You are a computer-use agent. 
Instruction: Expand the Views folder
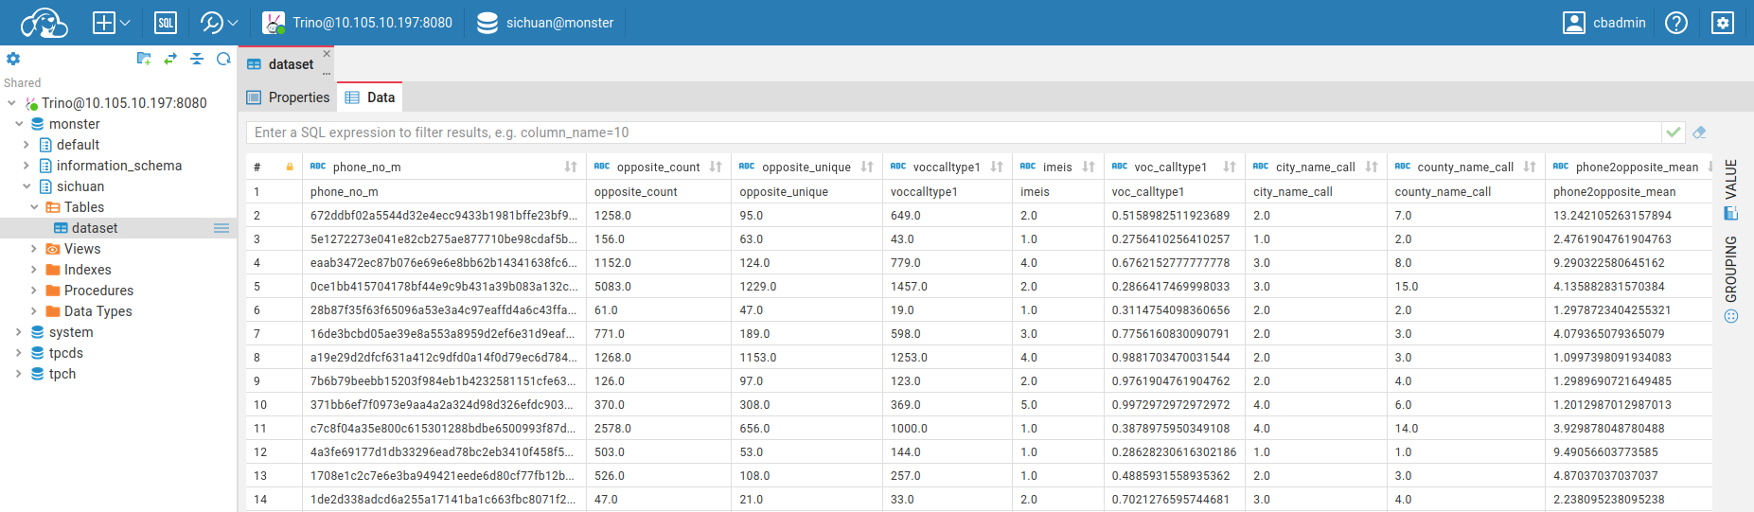coord(34,249)
